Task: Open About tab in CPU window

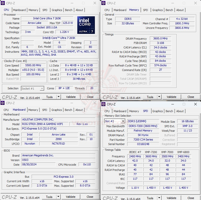Action: [79, 10]
